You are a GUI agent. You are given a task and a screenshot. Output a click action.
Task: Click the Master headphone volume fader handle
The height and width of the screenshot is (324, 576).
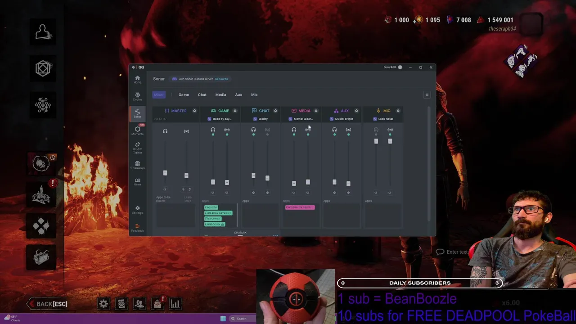coord(165,173)
